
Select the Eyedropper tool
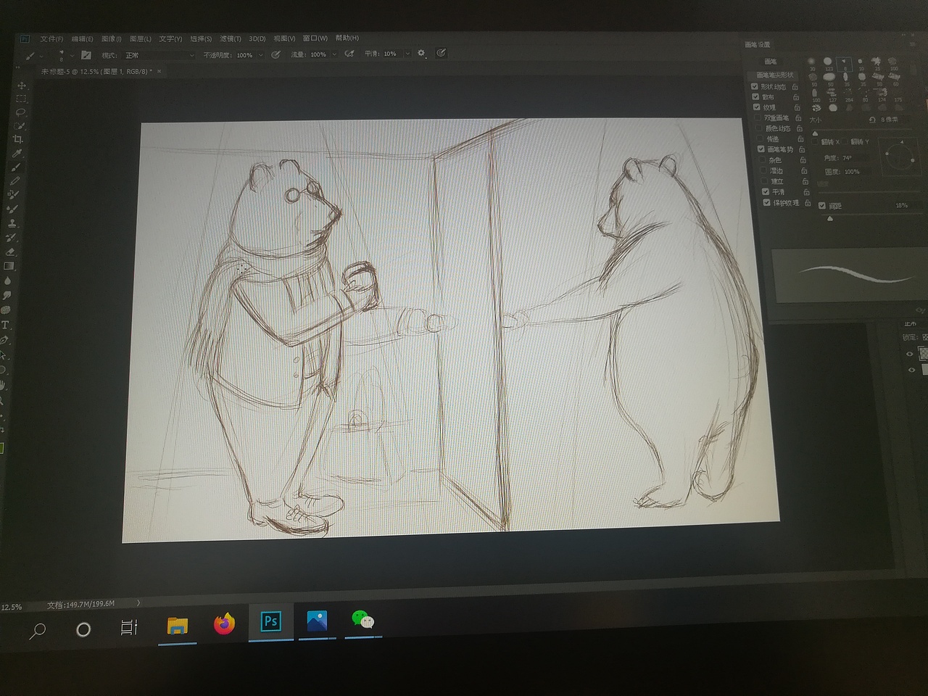[17, 153]
